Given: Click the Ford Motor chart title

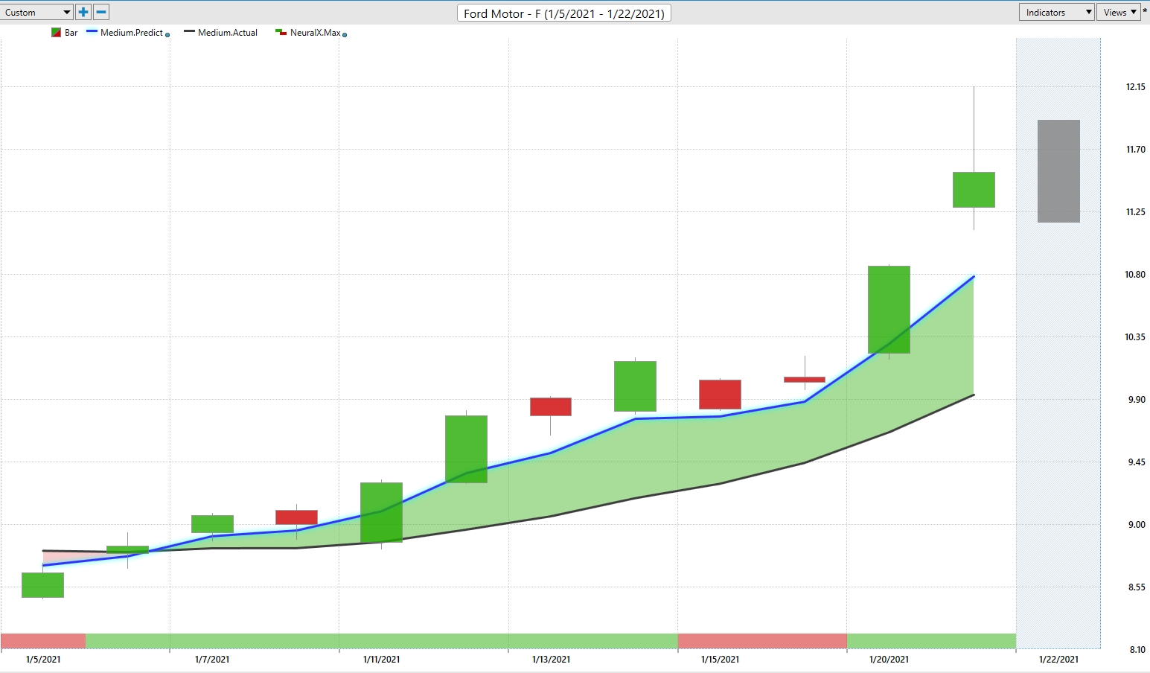Looking at the screenshot, I should coord(564,13).
